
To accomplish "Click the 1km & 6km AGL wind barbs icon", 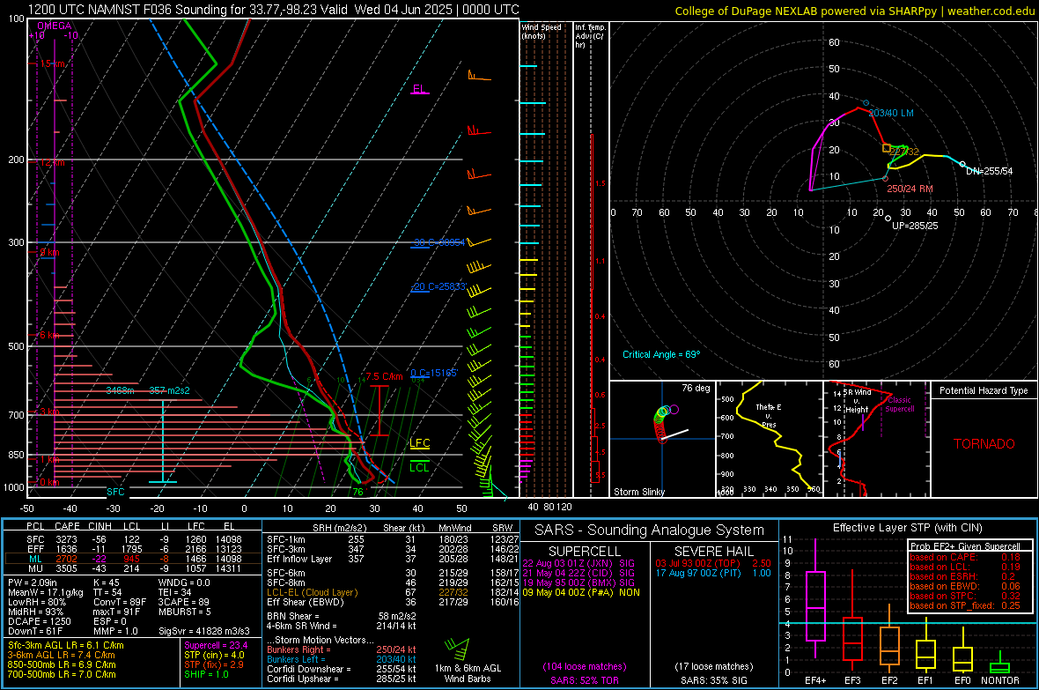I will click(x=457, y=649).
